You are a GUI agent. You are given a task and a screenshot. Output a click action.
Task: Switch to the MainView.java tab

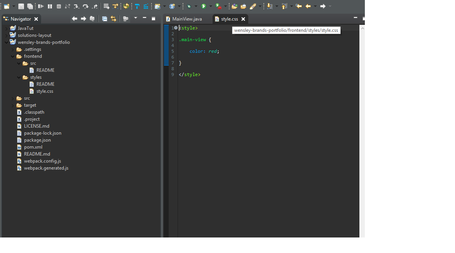[x=187, y=19]
